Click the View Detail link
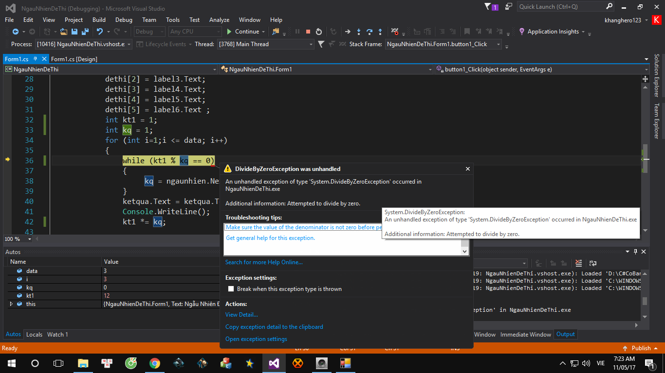This screenshot has width=665, height=373. [241, 315]
